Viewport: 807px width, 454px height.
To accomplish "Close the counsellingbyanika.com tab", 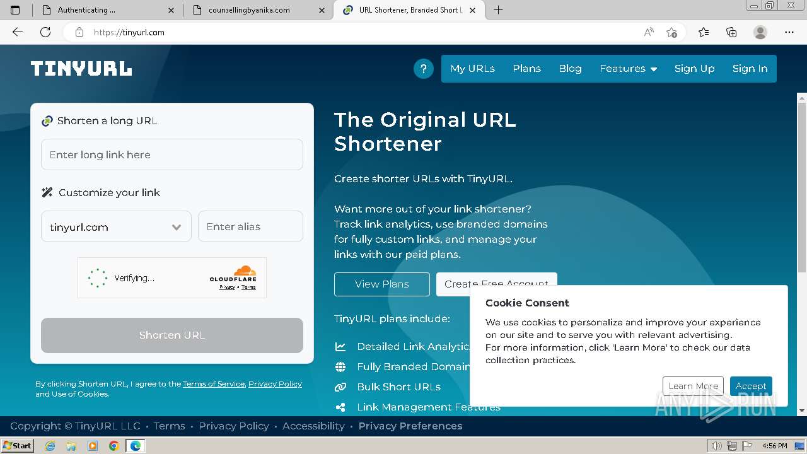I will tap(322, 10).
